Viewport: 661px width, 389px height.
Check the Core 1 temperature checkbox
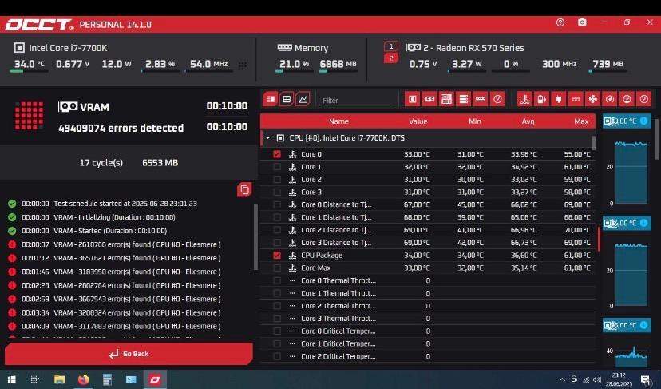point(276,167)
